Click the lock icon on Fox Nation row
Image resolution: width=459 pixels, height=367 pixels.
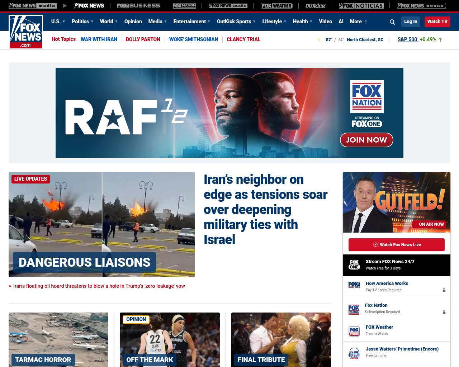click(x=444, y=312)
